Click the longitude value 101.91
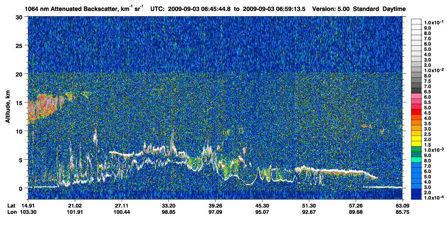The width and height of the screenshot is (447, 229). point(75,212)
